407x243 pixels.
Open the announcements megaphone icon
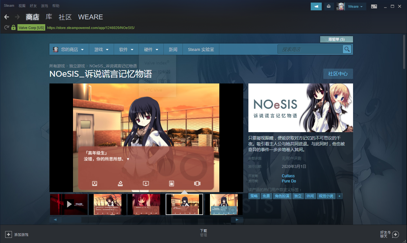tap(316, 6)
